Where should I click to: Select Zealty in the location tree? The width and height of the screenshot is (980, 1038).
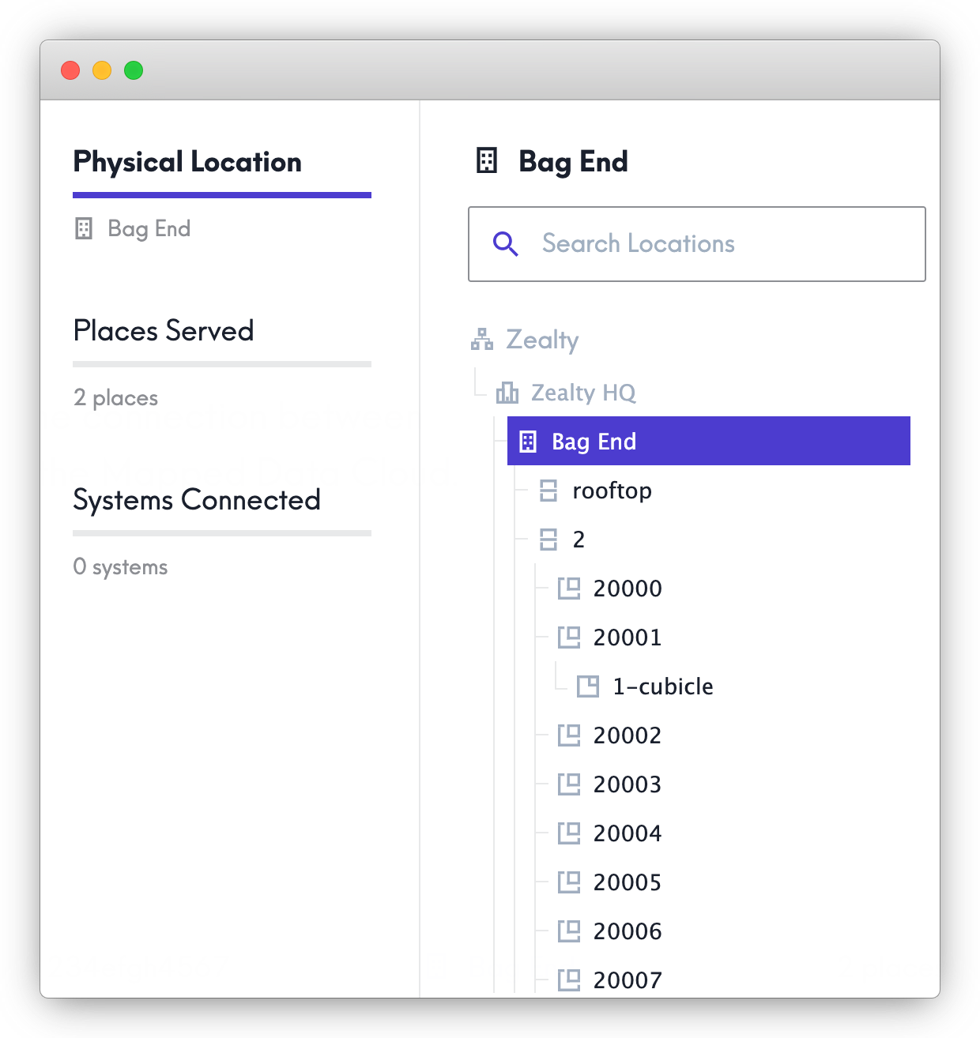coord(542,340)
